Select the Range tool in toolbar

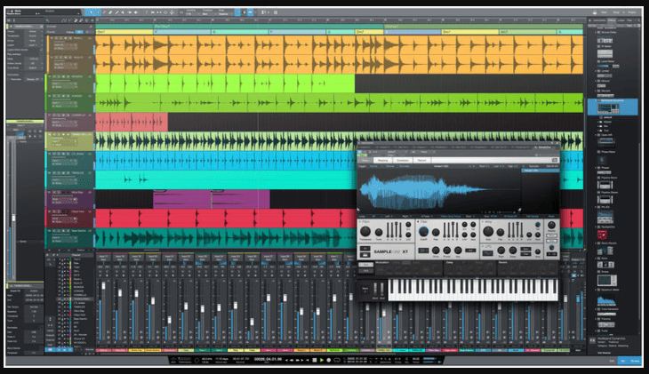tap(98, 12)
